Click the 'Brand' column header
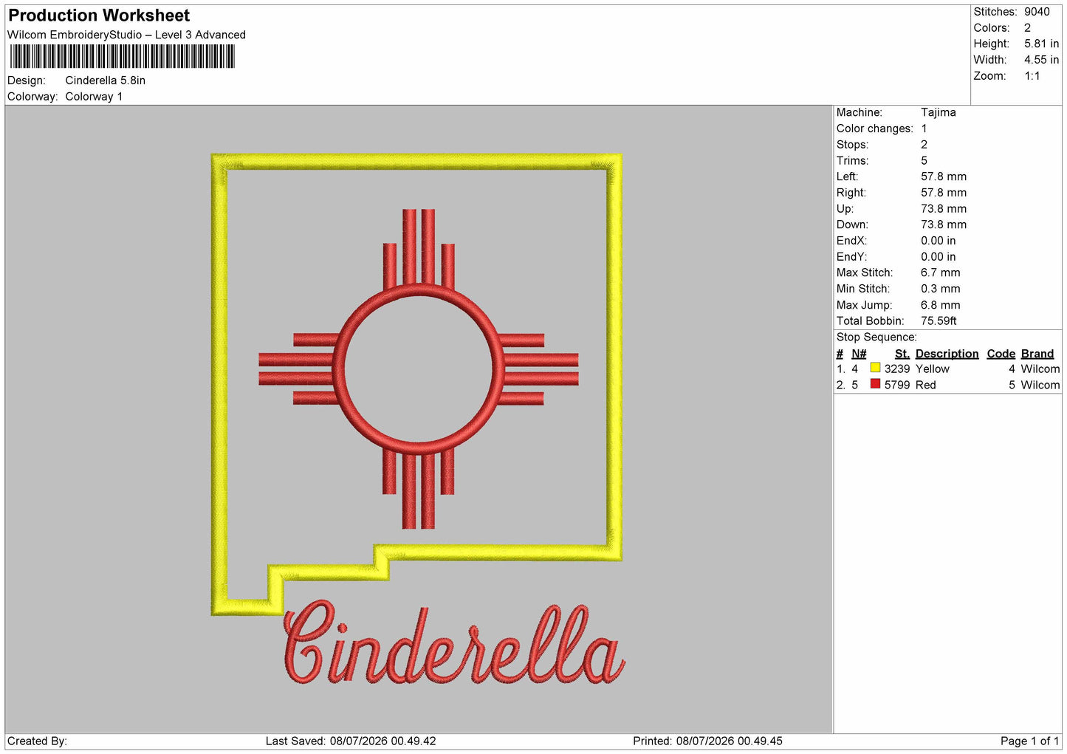Image resolution: width=1067 pixels, height=754 pixels. click(x=1037, y=354)
